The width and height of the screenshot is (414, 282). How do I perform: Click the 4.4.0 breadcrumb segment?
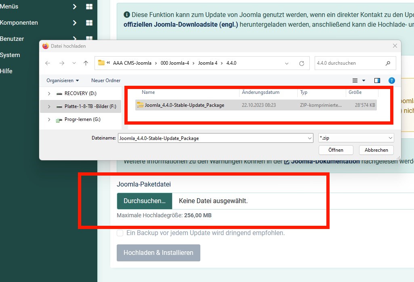(231, 63)
